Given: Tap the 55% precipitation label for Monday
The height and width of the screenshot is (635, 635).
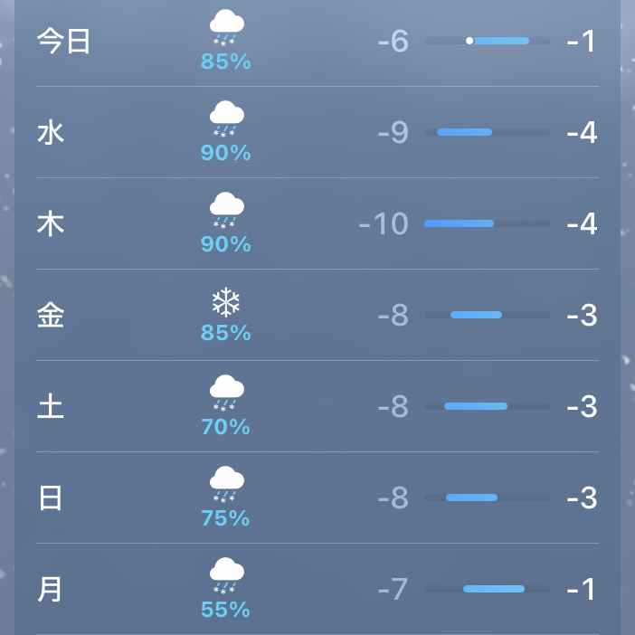Looking at the screenshot, I should [x=226, y=610].
